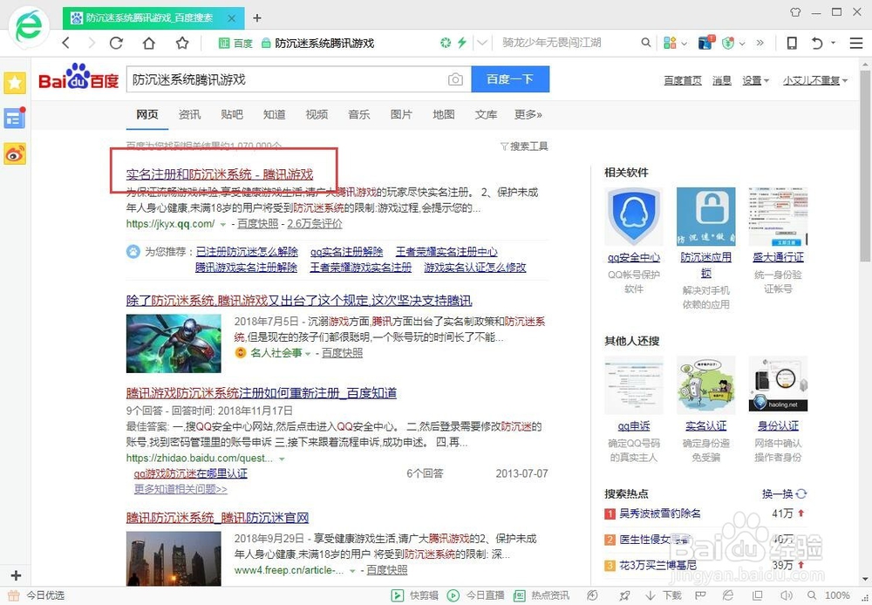Open a new tab with the plus button
Image resolution: width=872 pixels, height=605 pixels.
click(x=257, y=17)
